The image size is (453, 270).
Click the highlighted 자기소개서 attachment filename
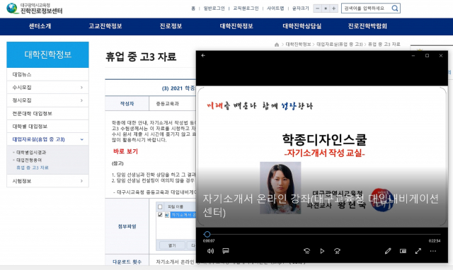click(x=183, y=215)
